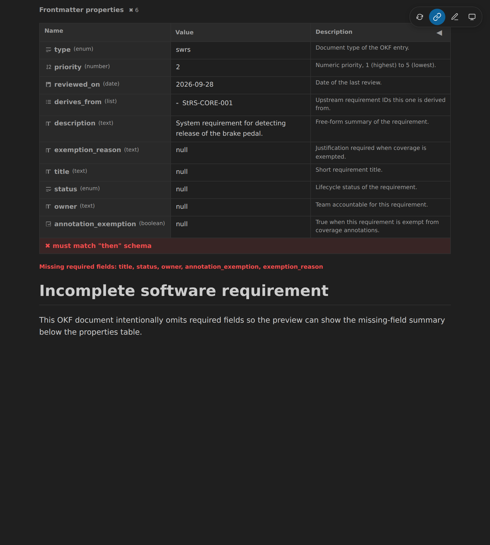Click the red X error icon
This screenshot has height=545, width=490.
point(48,246)
